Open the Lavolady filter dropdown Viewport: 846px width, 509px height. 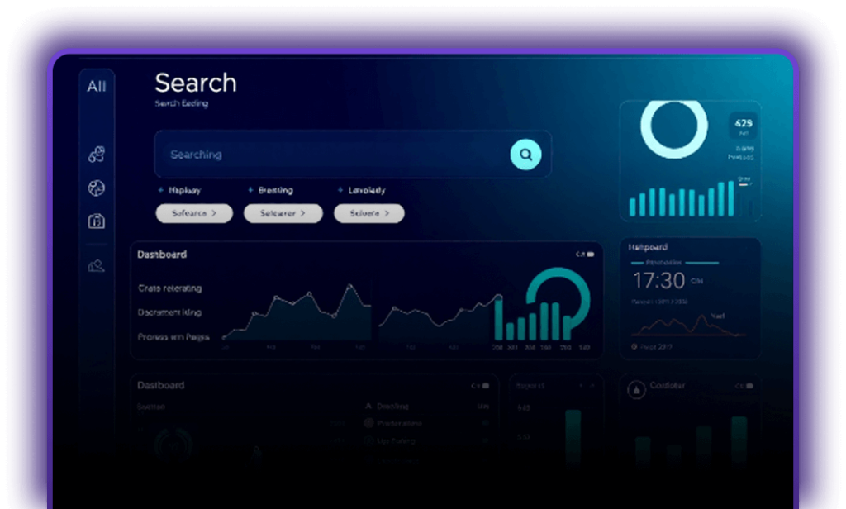coord(361,190)
